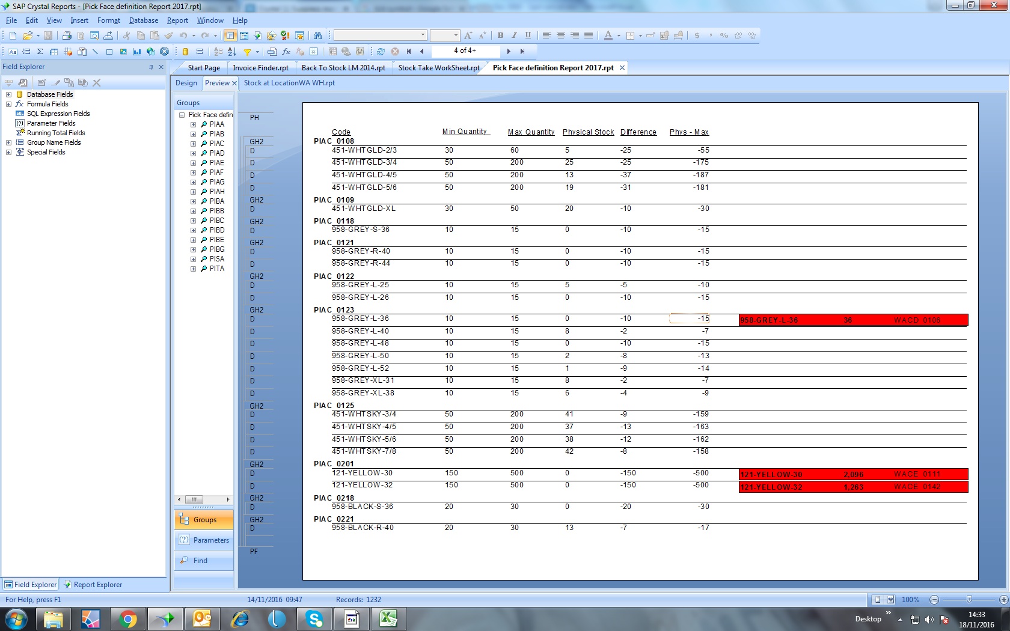The image size is (1010, 631).
Task: Insert a summary with the Sigma icon
Action: 40,52
